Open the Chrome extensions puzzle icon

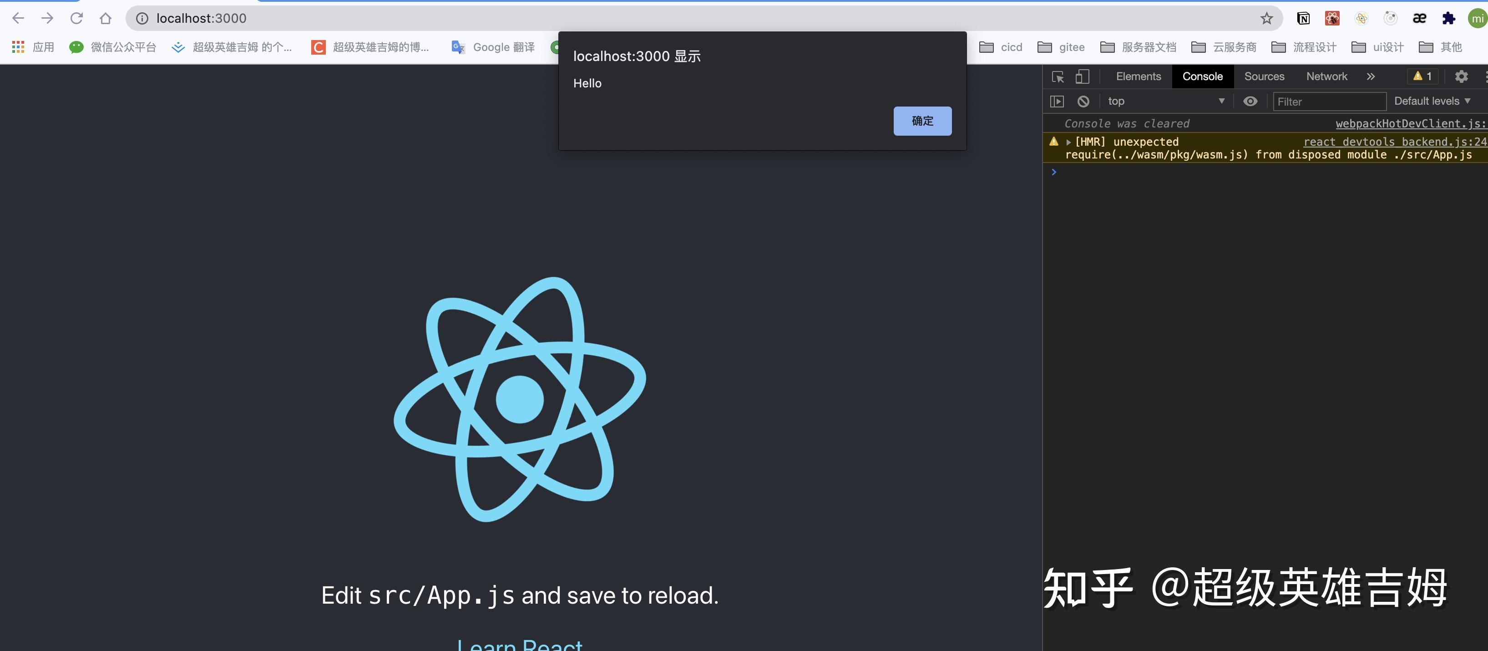(x=1448, y=19)
